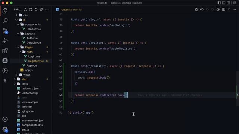
Task: Click console.log on line 44
Action: click(83, 72)
